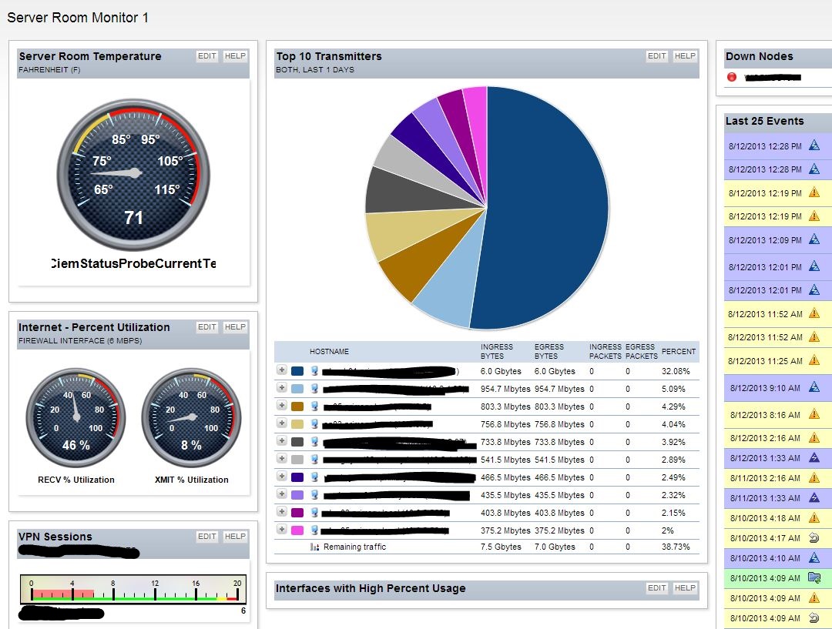Click EDIT on Interfaces with High Percent Usage
This screenshot has height=629, width=832.
tap(657, 588)
